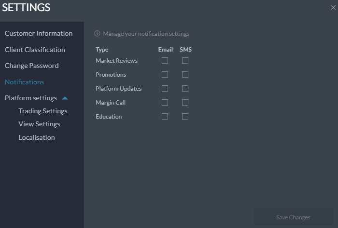Open the Change Password page

tap(32, 66)
